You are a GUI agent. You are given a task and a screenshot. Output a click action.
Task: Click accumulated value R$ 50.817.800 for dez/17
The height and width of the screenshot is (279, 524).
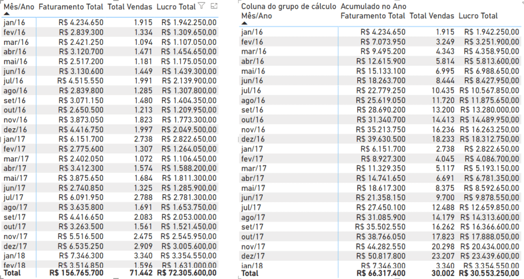click(381, 256)
